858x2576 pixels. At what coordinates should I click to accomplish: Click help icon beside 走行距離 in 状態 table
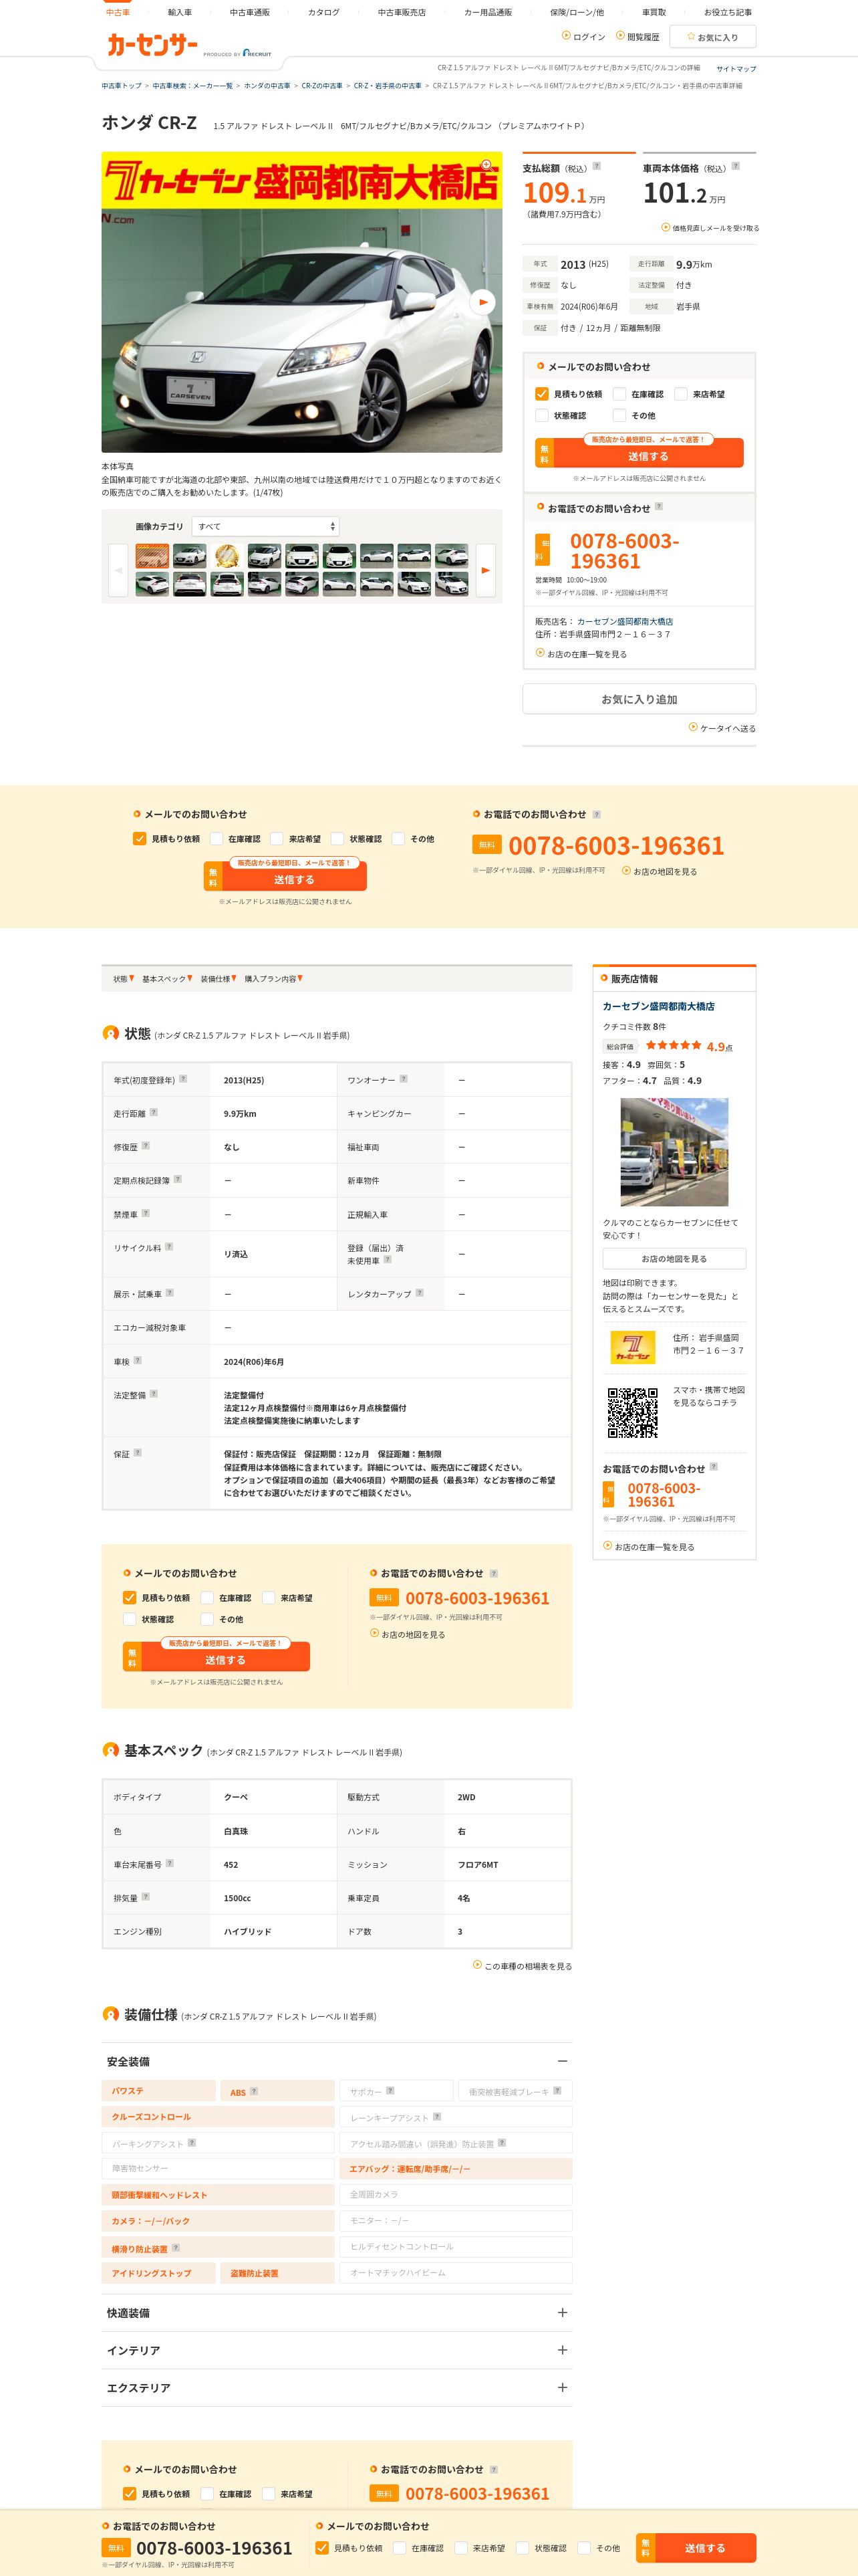click(x=154, y=1112)
